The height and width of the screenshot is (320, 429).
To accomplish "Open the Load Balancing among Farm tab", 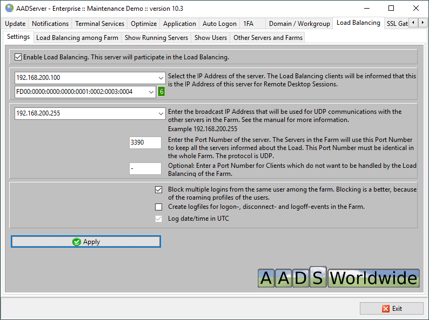I will pos(77,38).
